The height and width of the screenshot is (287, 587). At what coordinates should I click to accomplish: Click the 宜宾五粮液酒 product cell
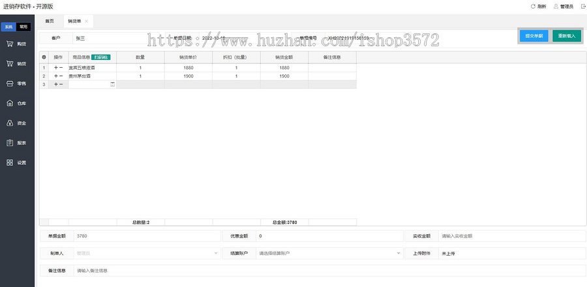click(x=93, y=68)
